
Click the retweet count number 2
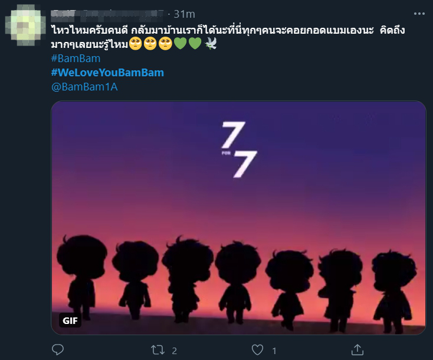(x=174, y=351)
